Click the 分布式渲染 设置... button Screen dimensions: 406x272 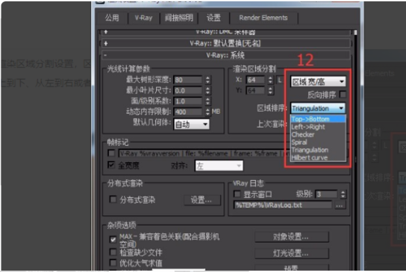pyautogui.click(x=202, y=200)
